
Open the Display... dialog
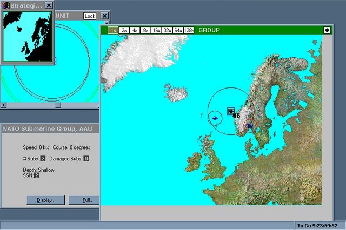tap(45, 200)
